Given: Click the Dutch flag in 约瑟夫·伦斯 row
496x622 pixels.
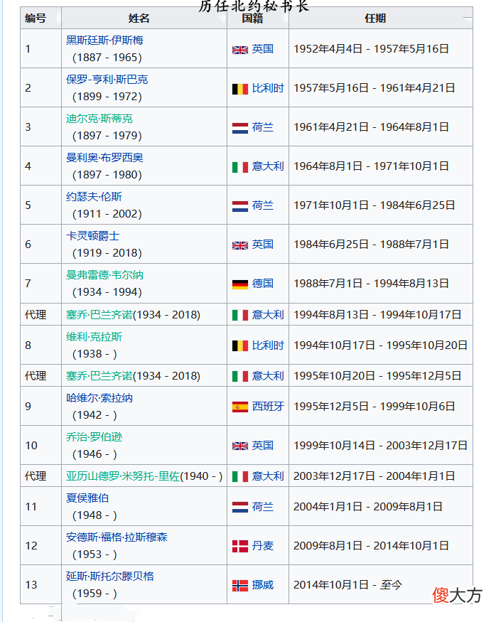Looking at the screenshot, I should coord(240,206).
